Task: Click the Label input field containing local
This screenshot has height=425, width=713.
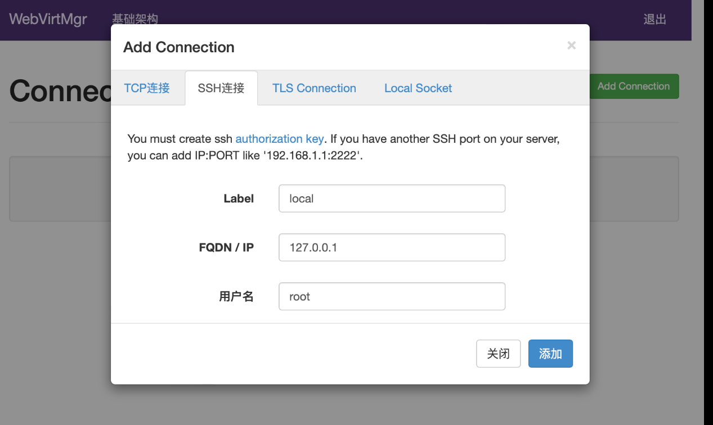Action: 392,198
